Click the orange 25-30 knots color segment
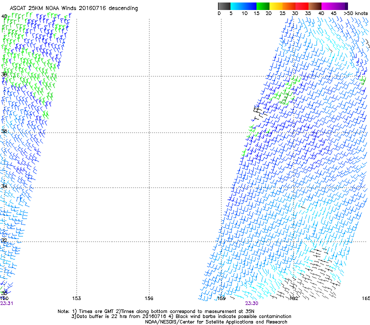 point(289,6)
